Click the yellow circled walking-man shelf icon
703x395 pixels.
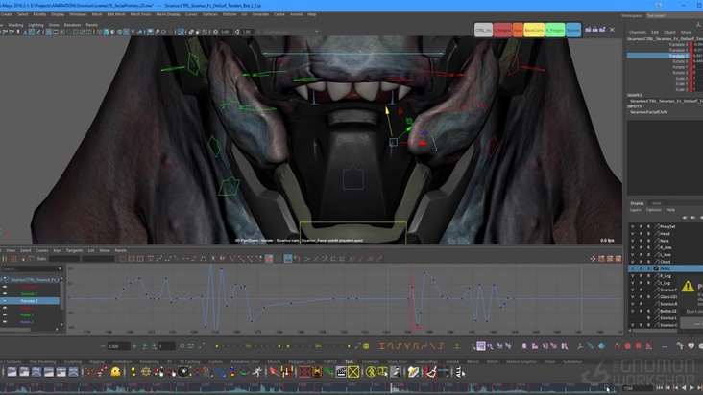371,372
